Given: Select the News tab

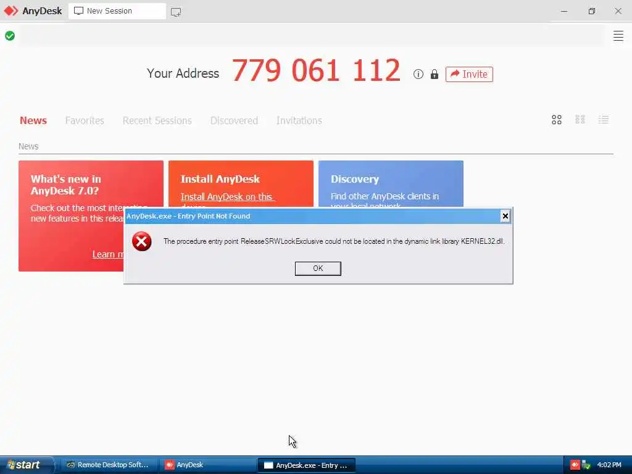Looking at the screenshot, I should click(x=33, y=120).
